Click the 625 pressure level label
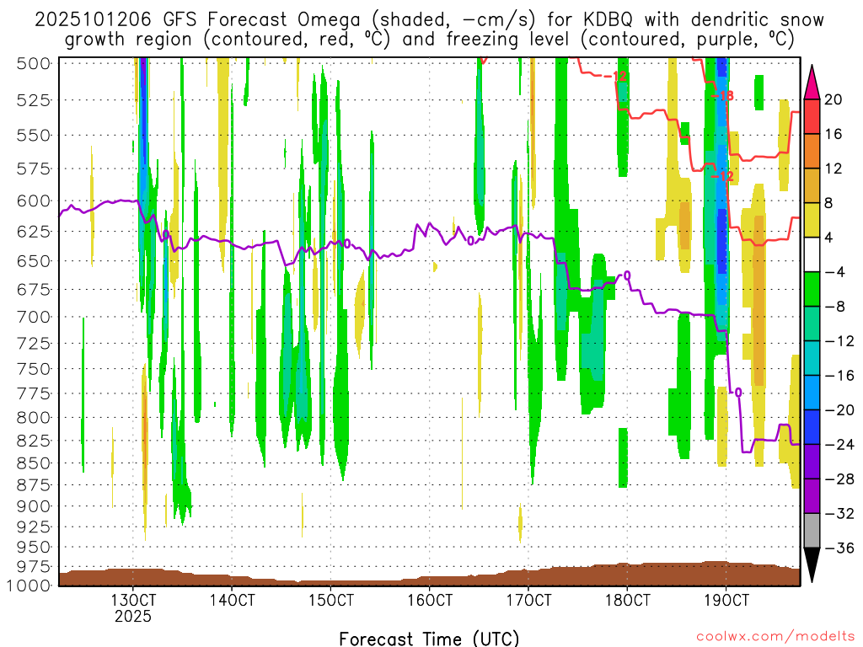 click(x=34, y=232)
